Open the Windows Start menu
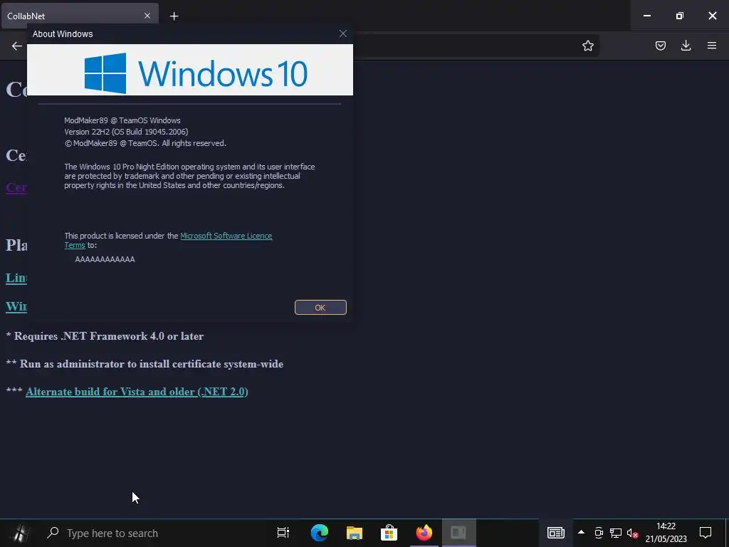Screen dimensions: 729x547 20,533
